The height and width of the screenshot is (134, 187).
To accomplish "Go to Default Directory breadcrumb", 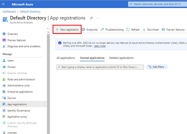I will [30, 12].
